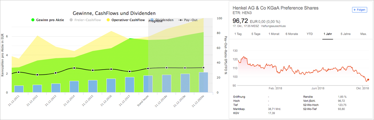Toggle the Pay-Out legend entry
The width and height of the screenshot is (374, 120).
(x=188, y=20)
